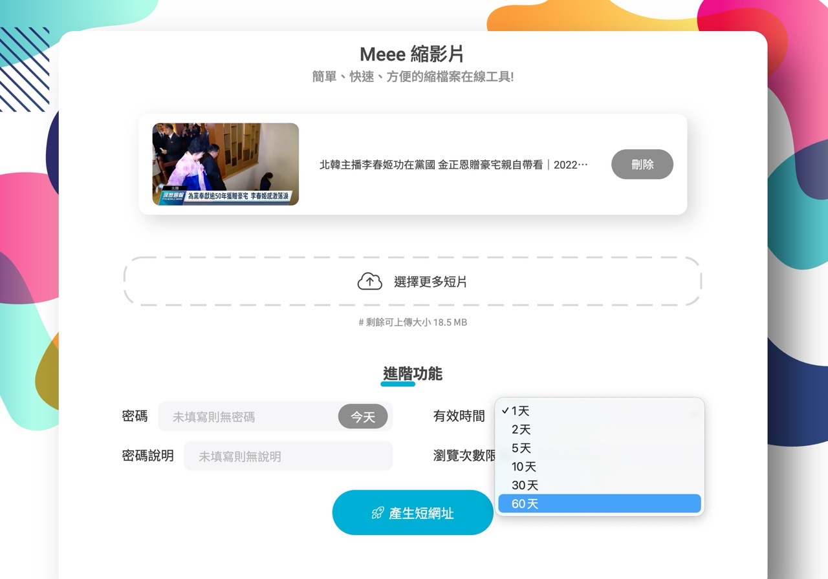Click the 剩餘可上傳大小 18.5 MB notice

pos(413,322)
